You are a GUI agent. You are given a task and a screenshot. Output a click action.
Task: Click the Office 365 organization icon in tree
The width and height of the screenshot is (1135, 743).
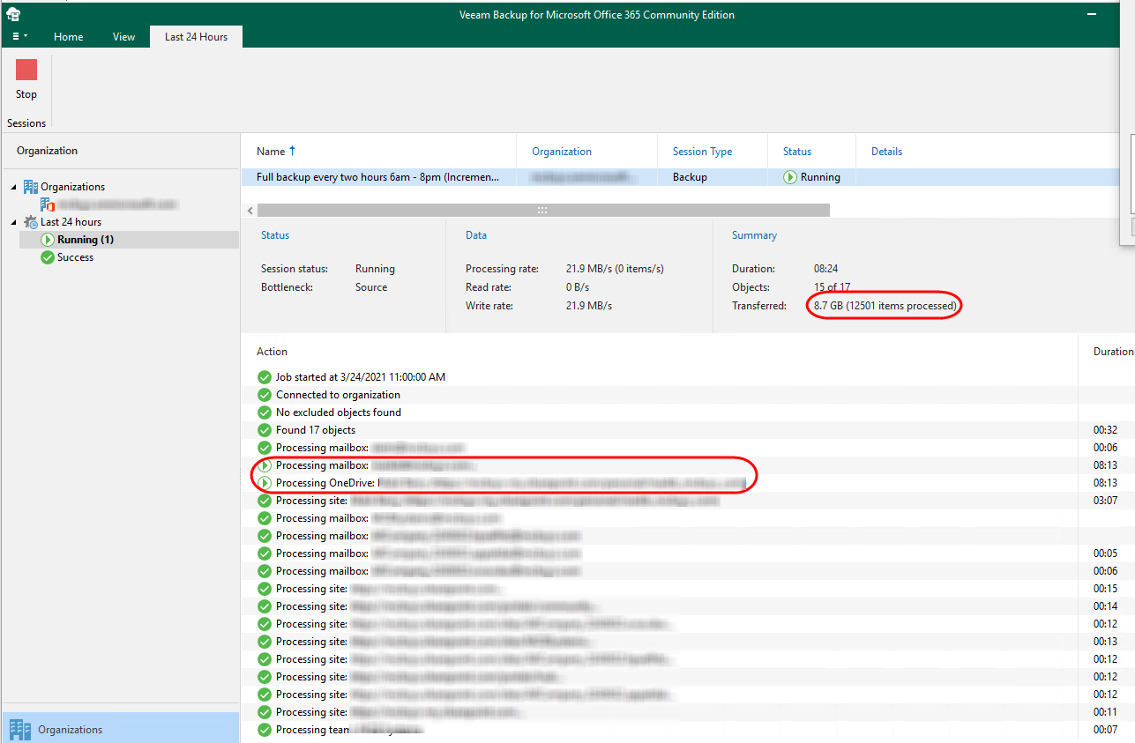click(48, 204)
